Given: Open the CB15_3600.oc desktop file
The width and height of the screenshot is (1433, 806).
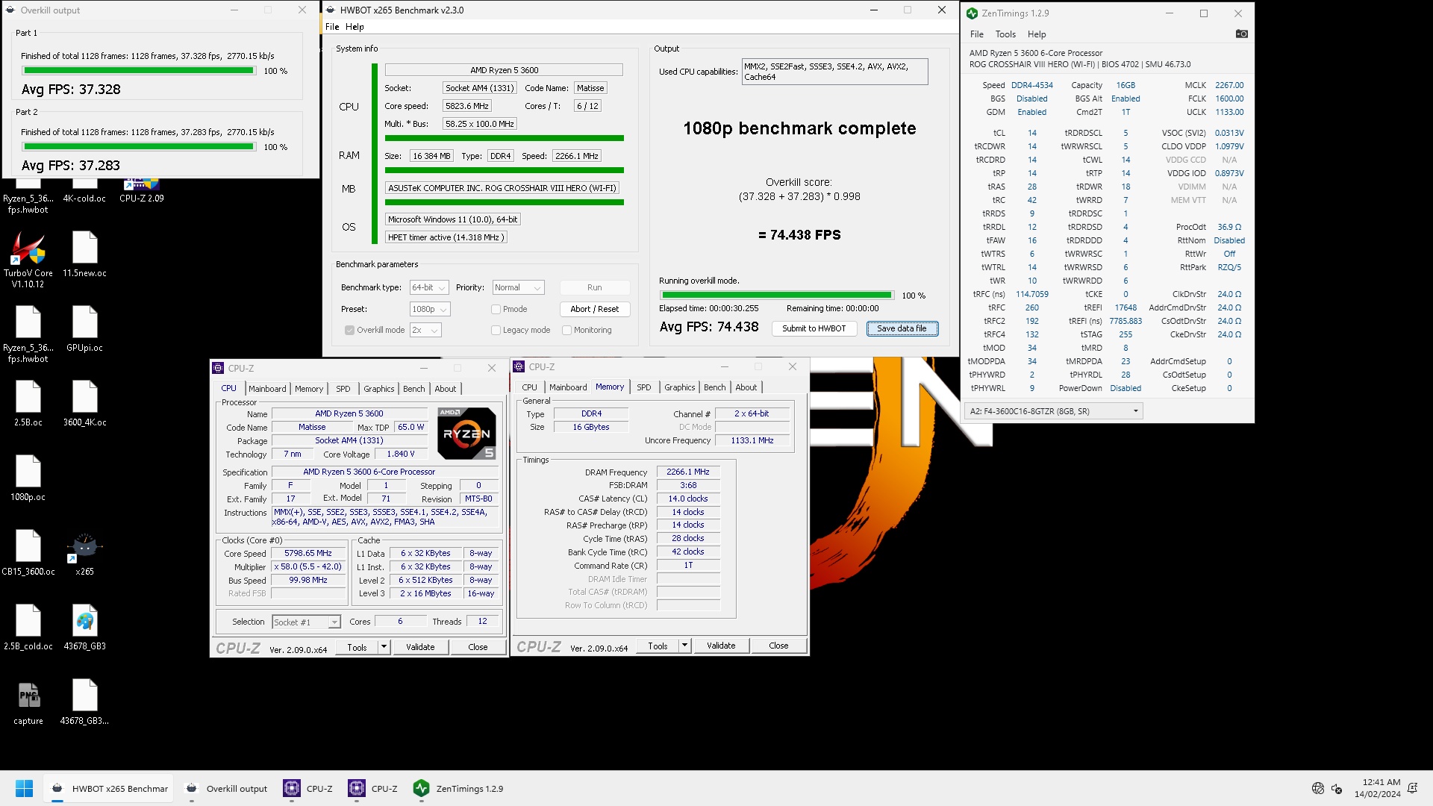Looking at the screenshot, I should (28, 552).
